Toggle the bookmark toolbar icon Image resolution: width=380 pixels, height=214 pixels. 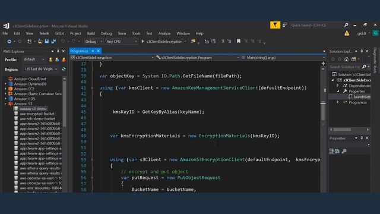tap(239, 41)
